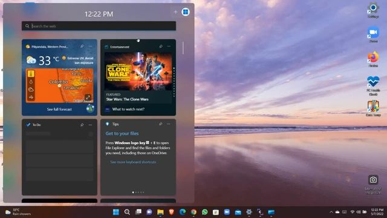Click the Colombo weather map
This screenshot has height=218, width=387.
(59, 85)
